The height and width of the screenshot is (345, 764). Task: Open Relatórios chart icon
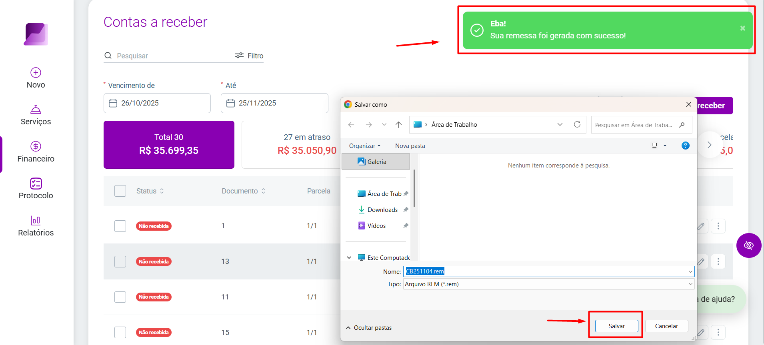coord(36,220)
